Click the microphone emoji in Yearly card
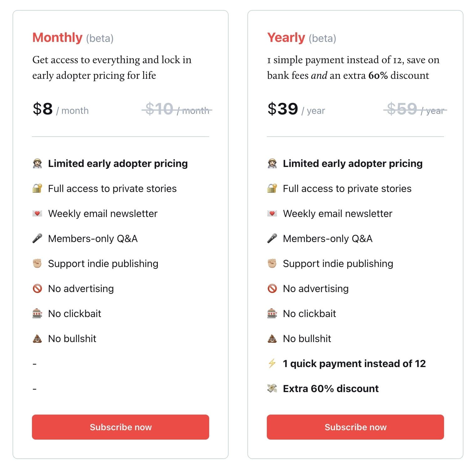 click(x=272, y=239)
